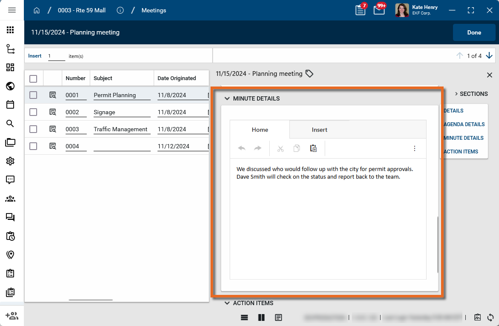The width and height of the screenshot is (499, 326).
Task: Click the Done button
Action: point(474,32)
